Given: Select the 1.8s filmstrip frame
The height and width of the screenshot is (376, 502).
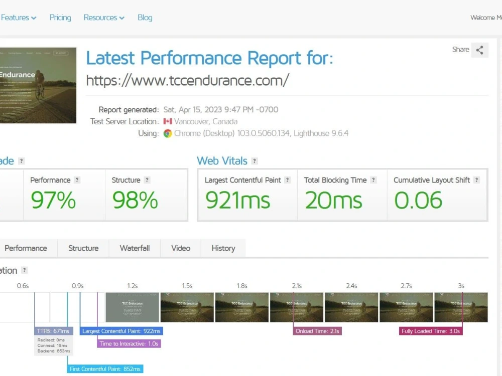Looking at the screenshot, I should [242, 307].
